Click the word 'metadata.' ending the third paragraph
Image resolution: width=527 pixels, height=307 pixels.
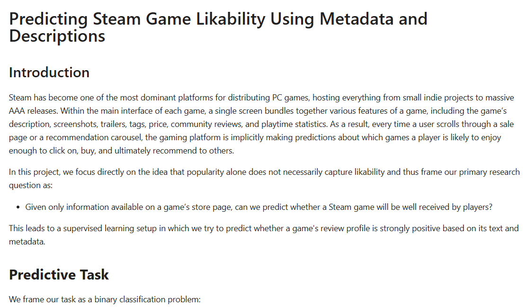click(27, 242)
